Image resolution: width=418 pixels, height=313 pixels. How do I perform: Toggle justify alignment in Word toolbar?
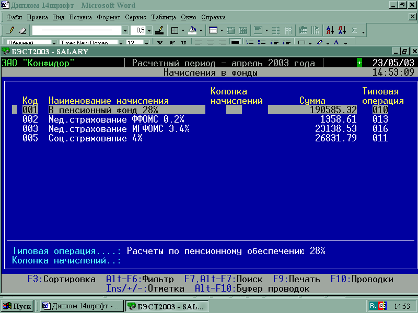(235, 43)
